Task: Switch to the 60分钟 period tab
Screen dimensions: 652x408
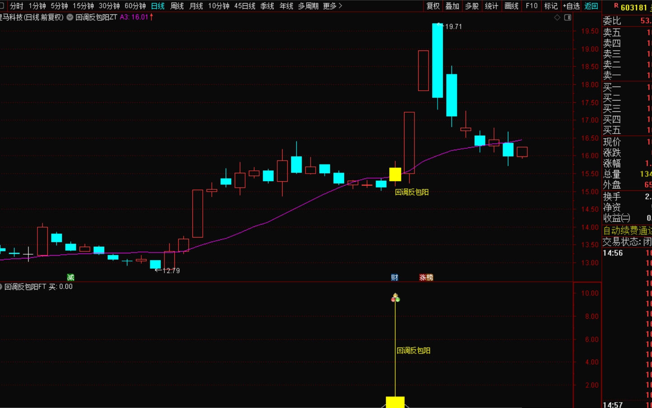Action: tap(135, 6)
